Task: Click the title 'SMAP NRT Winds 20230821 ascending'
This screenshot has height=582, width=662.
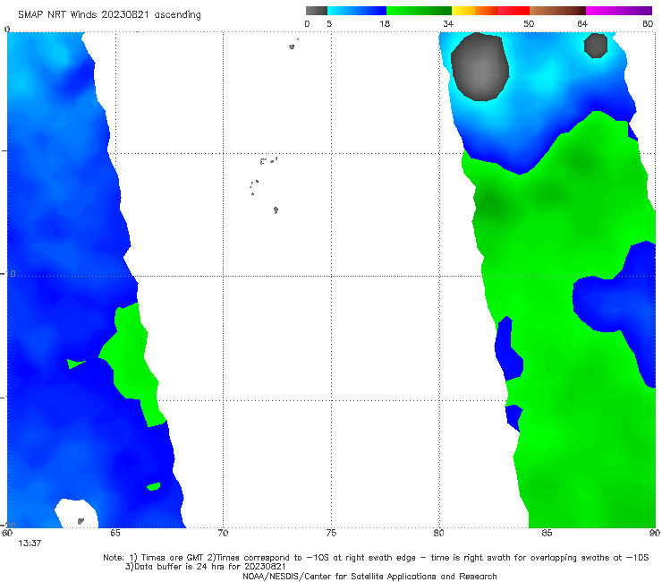Action: (x=109, y=15)
